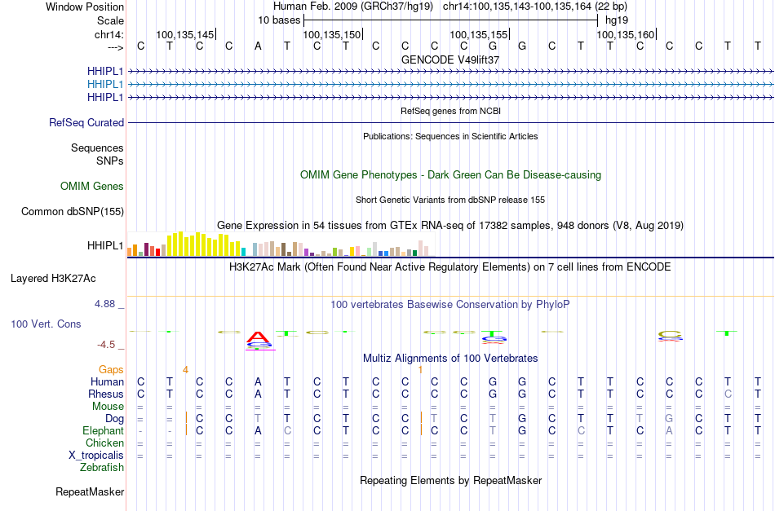This screenshot has width=775, height=511.
Task: Click 'Repeating Elements by RepeatMasker' title
Action: [450, 481]
